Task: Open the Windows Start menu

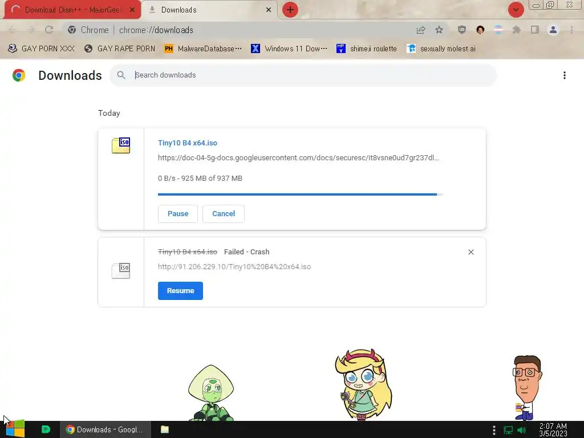Action: 15,429
